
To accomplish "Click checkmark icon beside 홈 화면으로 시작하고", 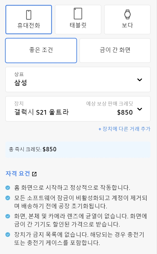I will click(x=8, y=188).
